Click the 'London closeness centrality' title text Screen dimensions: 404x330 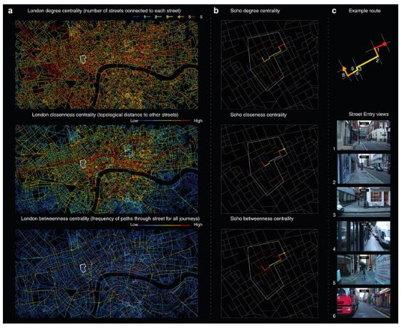pyautogui.click(x=64, y=115)
